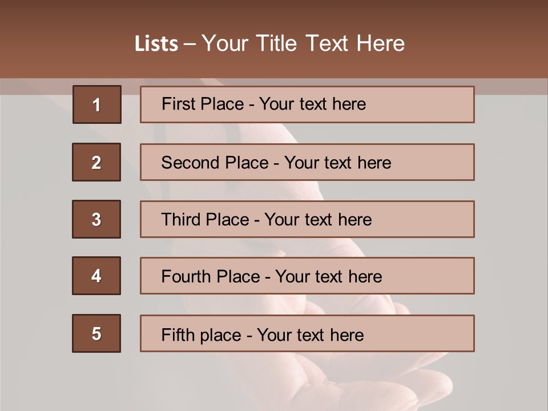Click the brown header band beside the title
Image resolution: width=548 pixels, height=411 pixels.
[485, 40]
